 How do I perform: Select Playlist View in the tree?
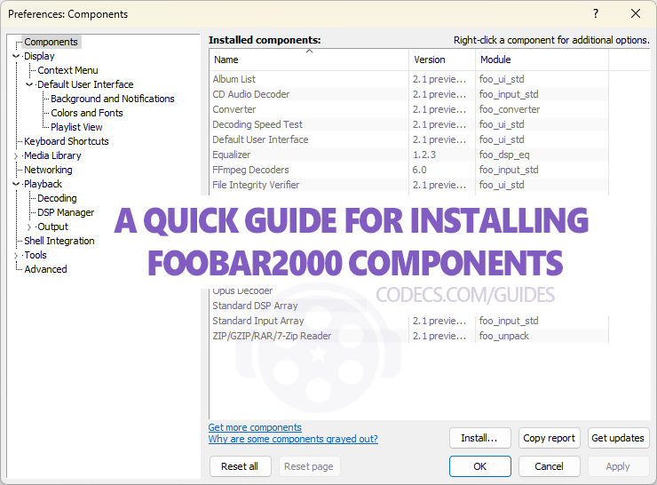76,127
